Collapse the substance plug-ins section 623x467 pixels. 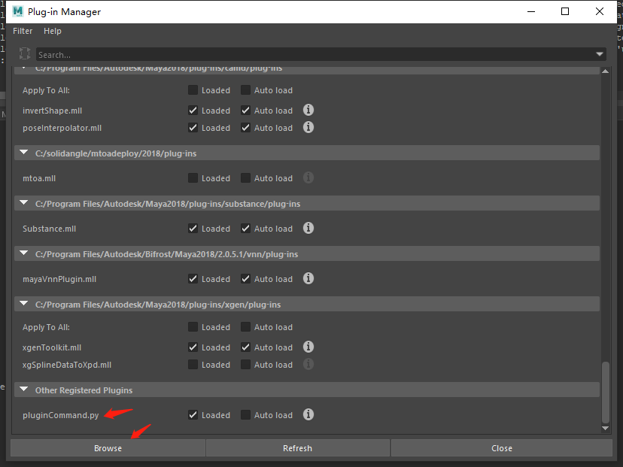pyautogui.click(x=24, y=203)
